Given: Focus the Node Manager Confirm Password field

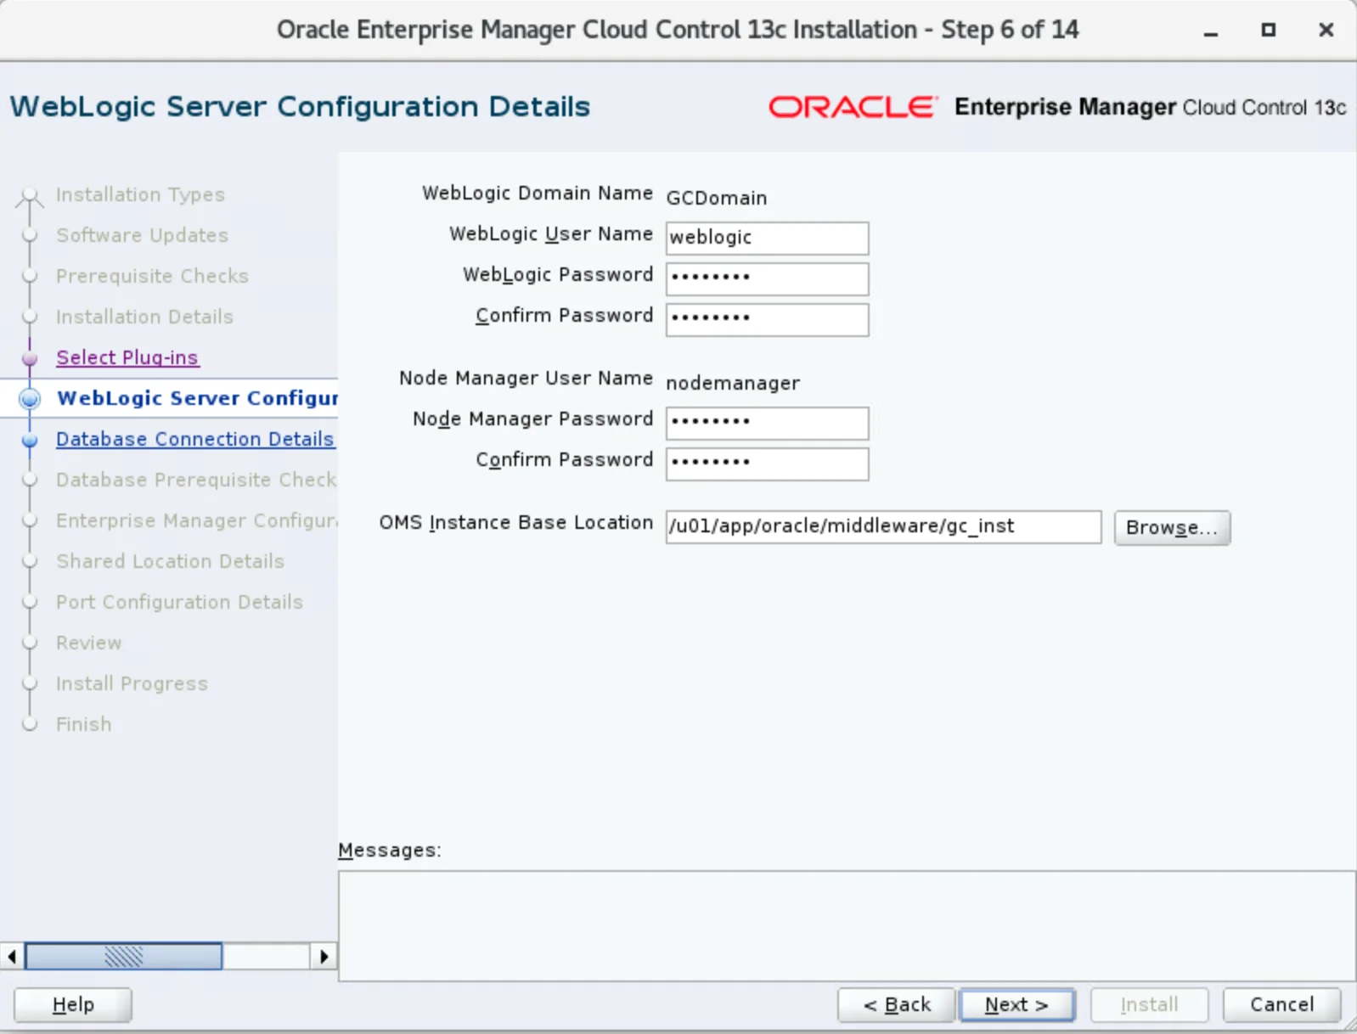Looking at the screenshot, I should coord(766,463).
